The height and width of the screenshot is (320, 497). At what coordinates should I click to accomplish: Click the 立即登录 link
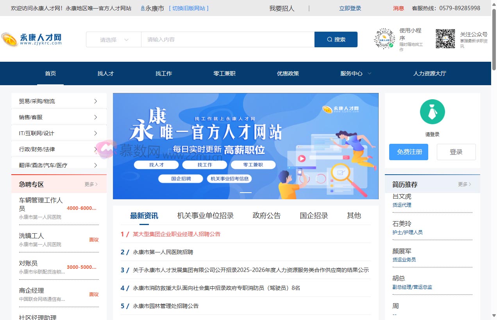tap(350, 7)
